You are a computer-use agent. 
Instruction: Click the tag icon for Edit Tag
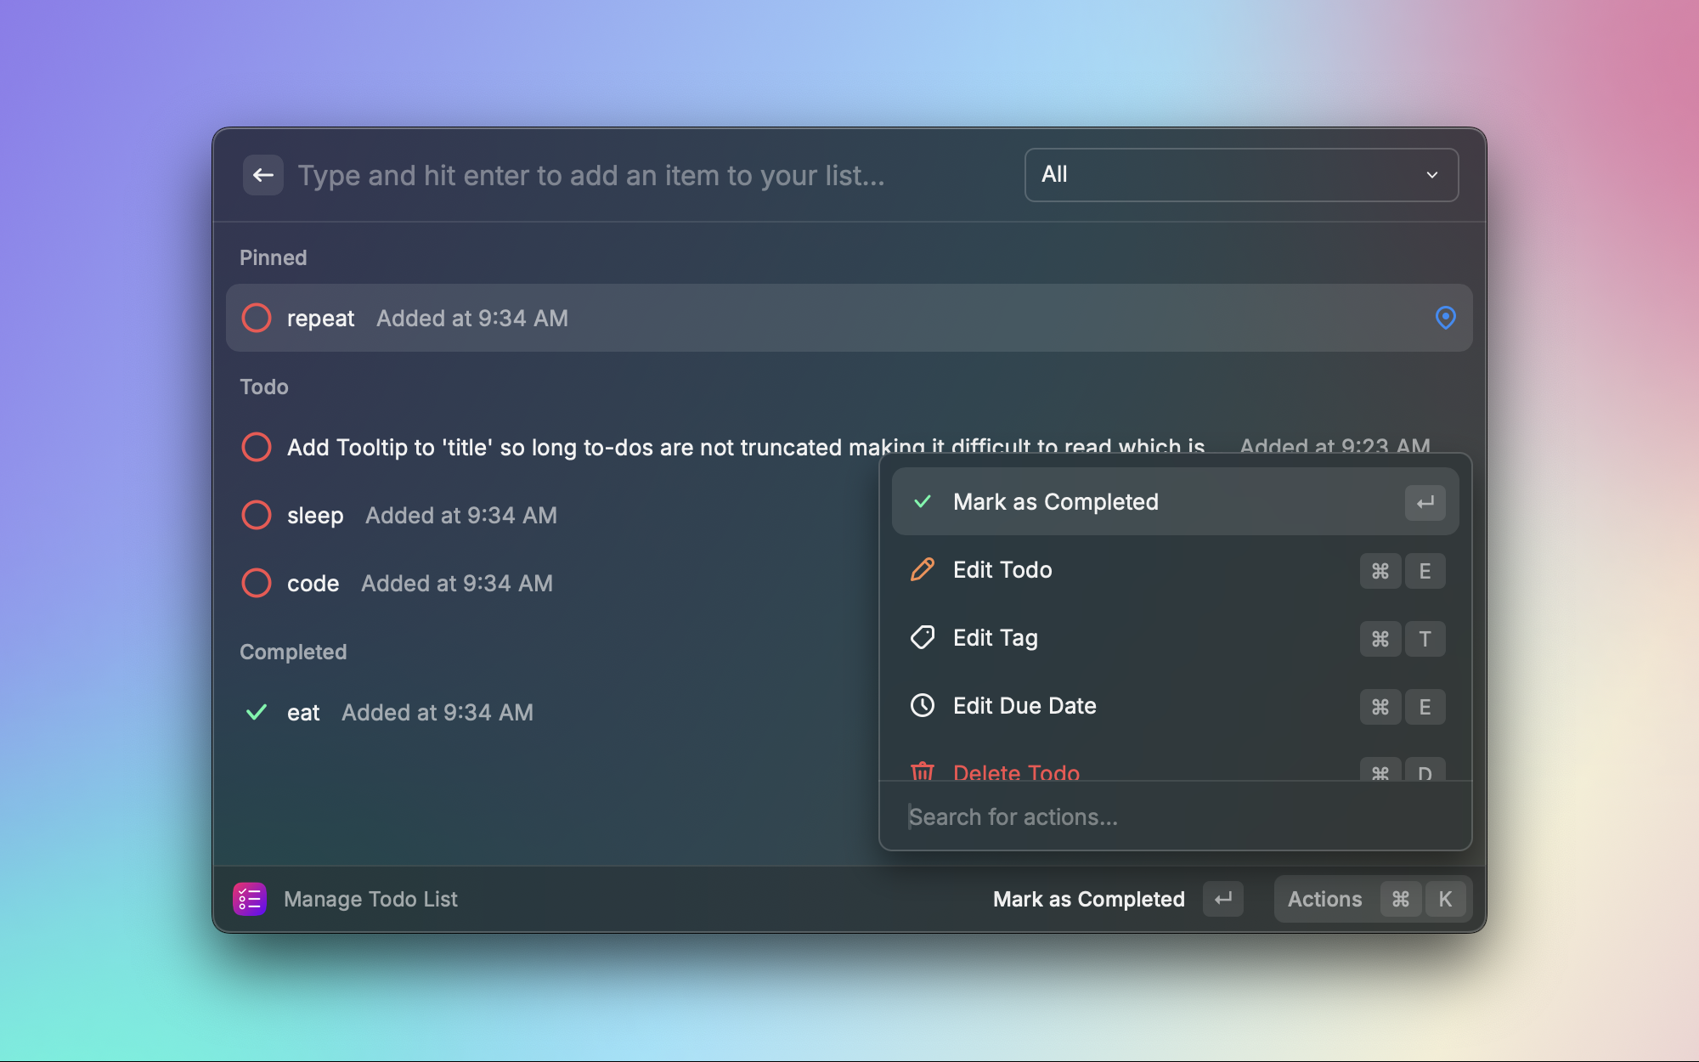click(922, 637)
